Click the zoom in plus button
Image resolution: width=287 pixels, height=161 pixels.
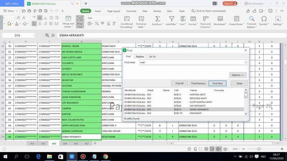point(282,149)
